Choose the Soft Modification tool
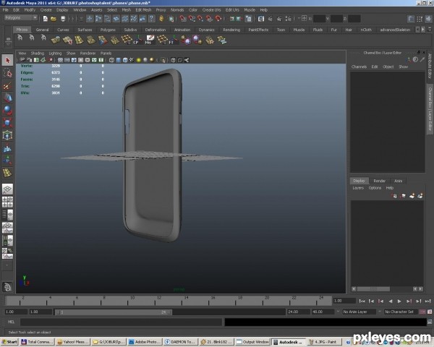 (7, 148)
